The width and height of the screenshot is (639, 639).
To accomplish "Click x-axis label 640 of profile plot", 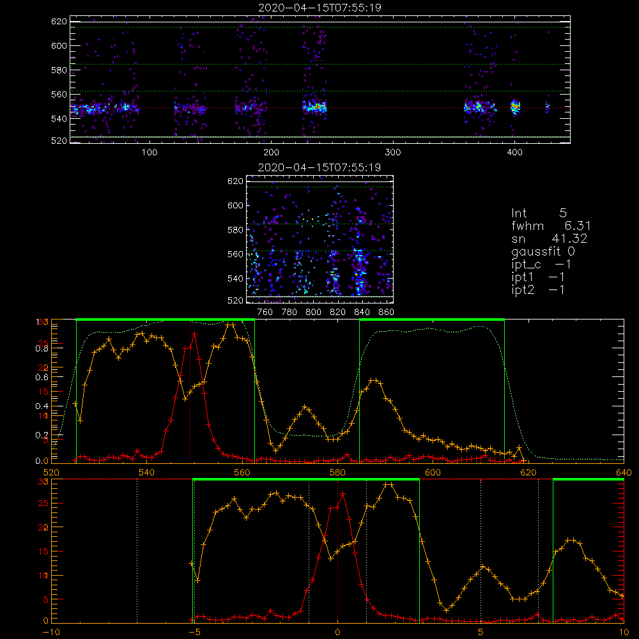I will [624, 472].
